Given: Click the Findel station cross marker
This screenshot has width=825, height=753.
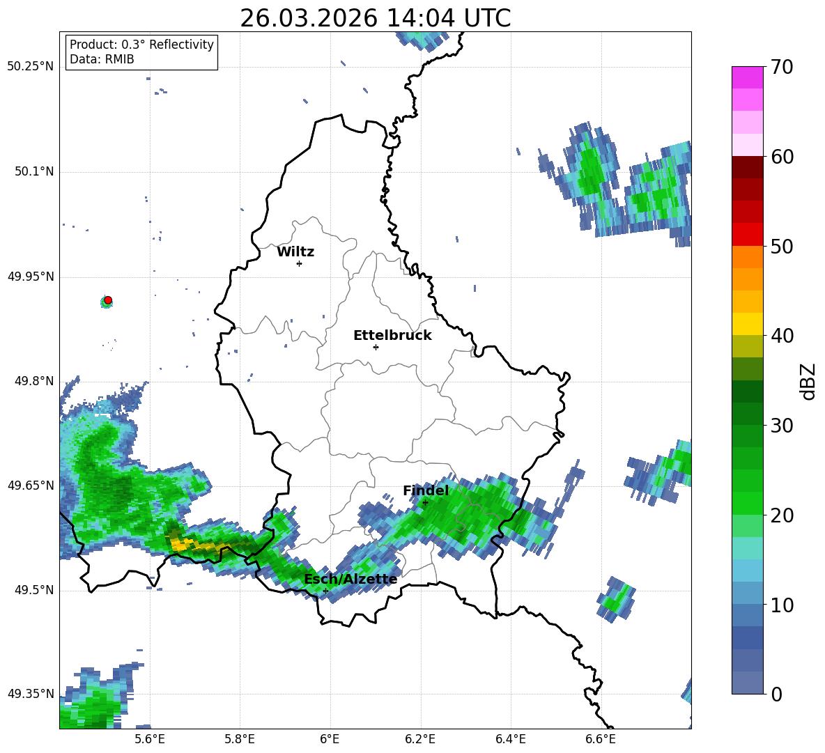Looking at the screenshot, I should [x=425, y=503].
